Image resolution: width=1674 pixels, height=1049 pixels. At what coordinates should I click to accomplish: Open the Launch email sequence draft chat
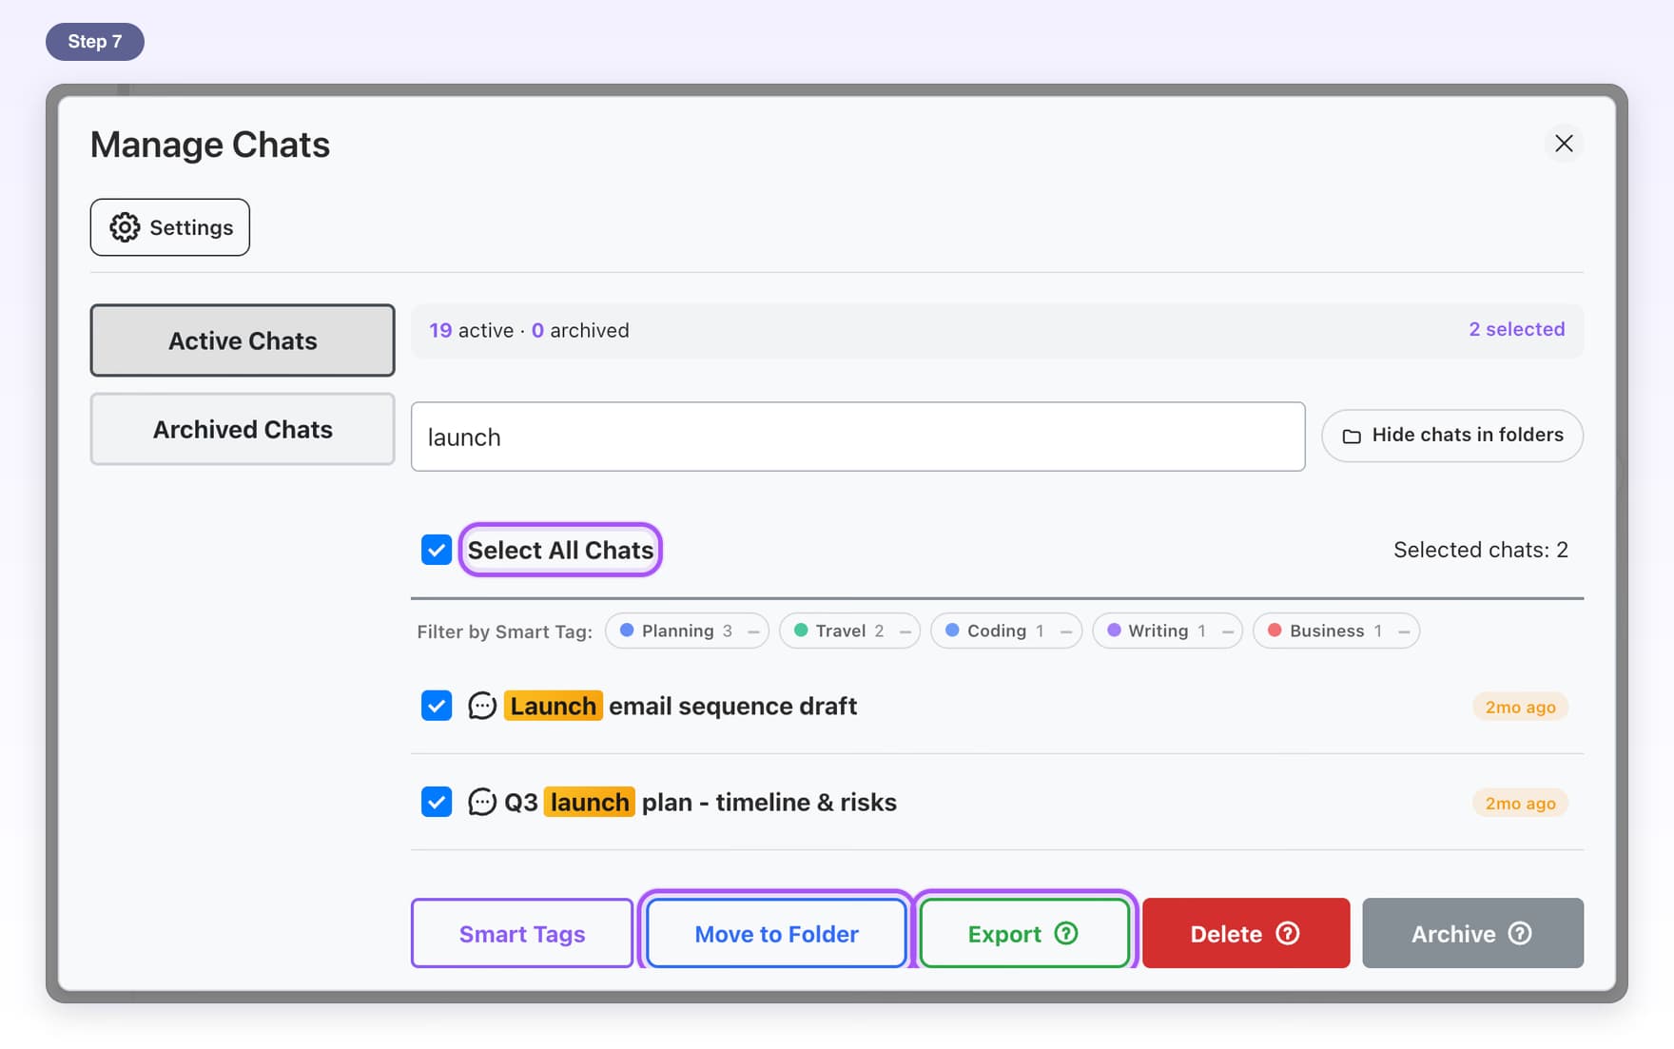coord(681,706)
